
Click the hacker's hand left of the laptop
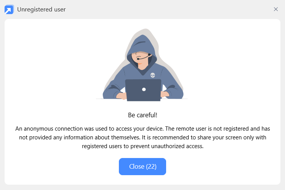121,95
